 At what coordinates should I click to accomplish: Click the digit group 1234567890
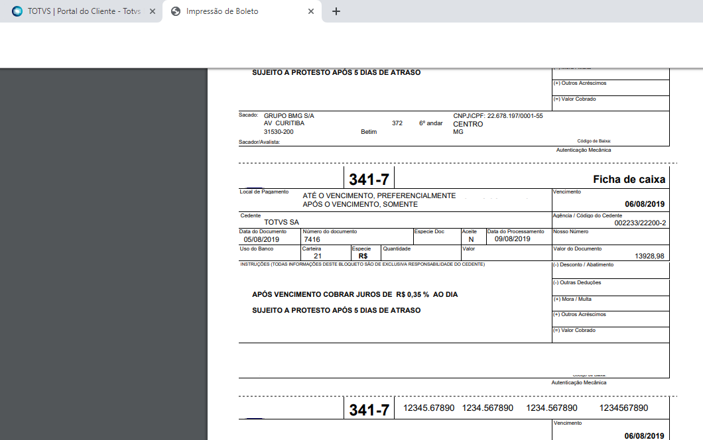[623, 408]
